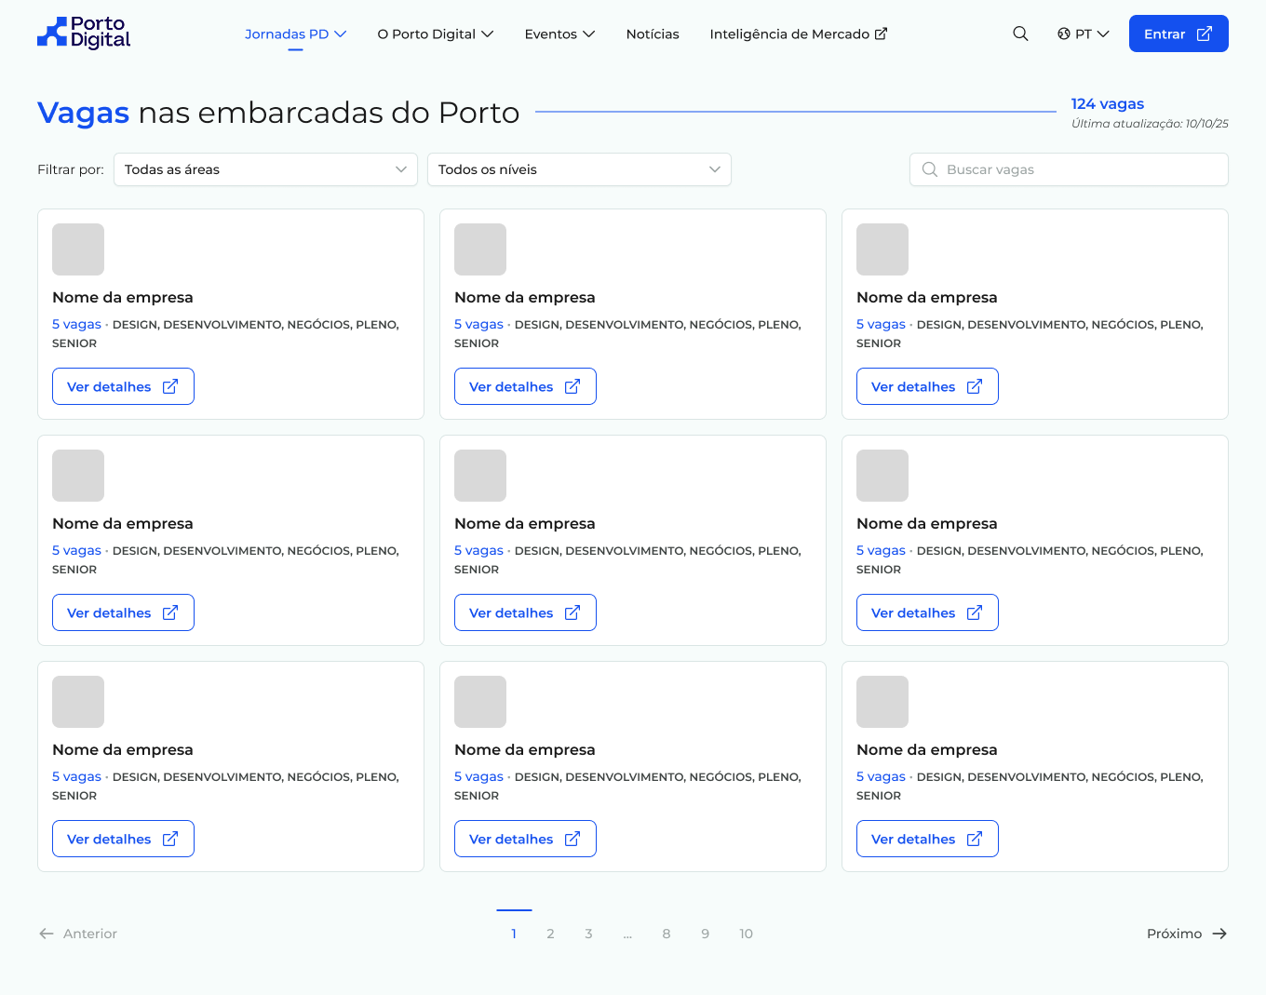Go to the Notícias page
This screenshot has height=995, width=1266.
653,34
